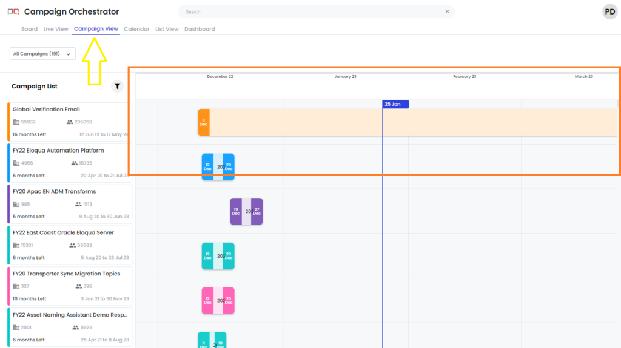Select the List View tab
This screenshot has height=348, width=621.
tap(167, 29)
